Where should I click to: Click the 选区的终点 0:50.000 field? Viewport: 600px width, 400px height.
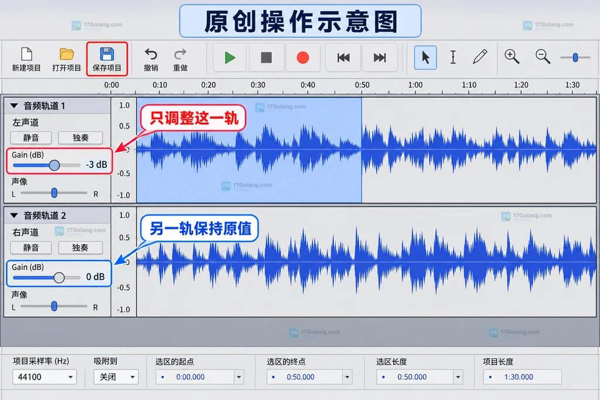tap(305, 377)
